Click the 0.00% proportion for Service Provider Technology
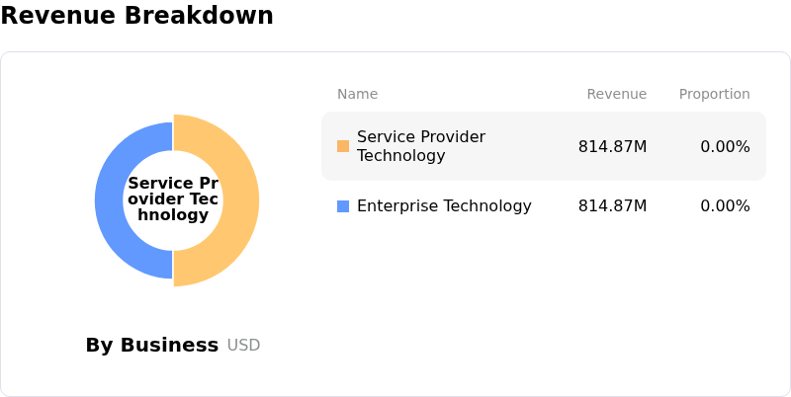This screenshot has width=791, height=397. click(725, 146)
